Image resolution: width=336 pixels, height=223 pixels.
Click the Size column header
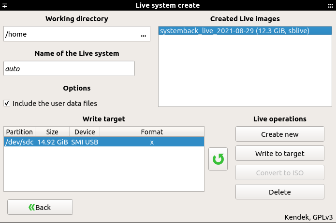[52, 132]
